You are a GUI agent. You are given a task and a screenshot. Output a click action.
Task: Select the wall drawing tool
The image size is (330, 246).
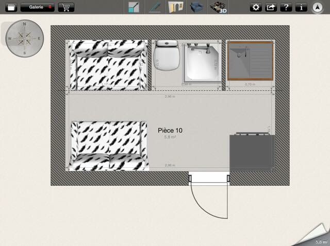click(155, 7)
